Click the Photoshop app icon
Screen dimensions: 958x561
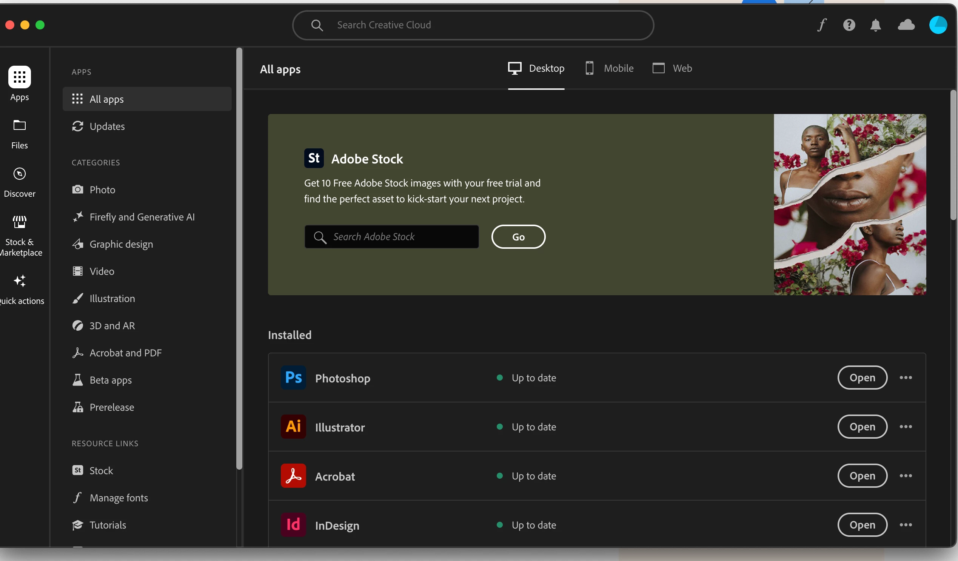coord(293,377)
